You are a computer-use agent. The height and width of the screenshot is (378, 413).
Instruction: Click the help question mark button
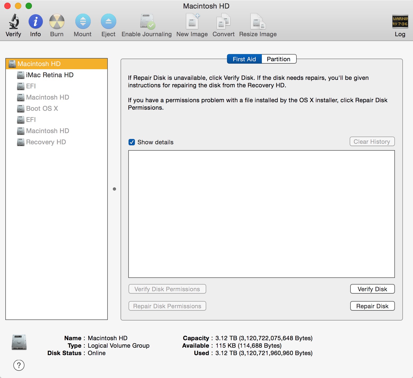[x=19, y=365]
